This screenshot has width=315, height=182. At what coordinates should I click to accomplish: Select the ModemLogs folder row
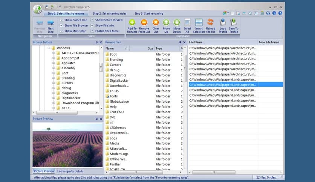[x=143, y=154]
